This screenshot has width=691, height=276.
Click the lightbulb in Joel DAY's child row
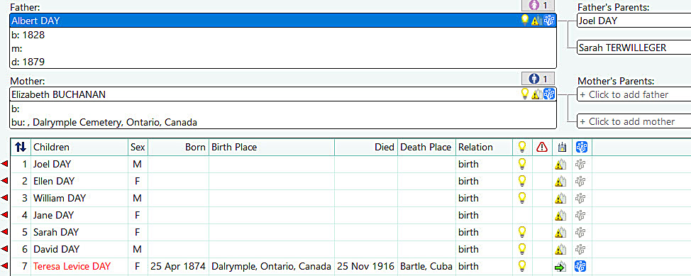(522, 164)
